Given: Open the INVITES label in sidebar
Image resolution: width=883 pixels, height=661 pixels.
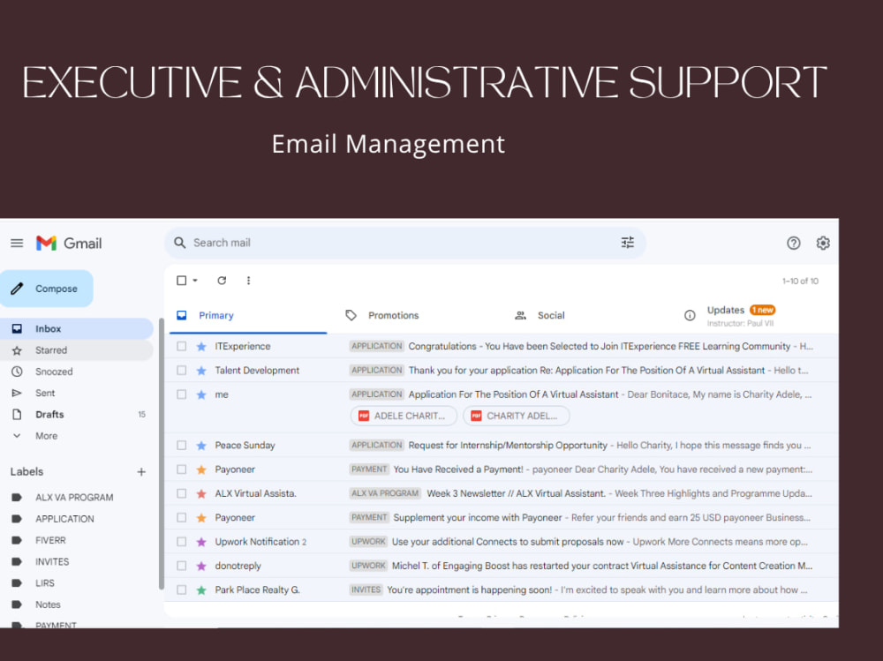Looking at the screenshot, I should (52, 562).
